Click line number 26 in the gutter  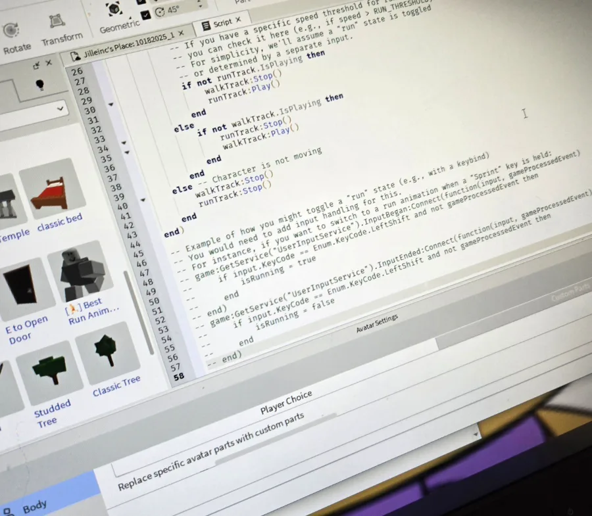click(x=77, y=71)
